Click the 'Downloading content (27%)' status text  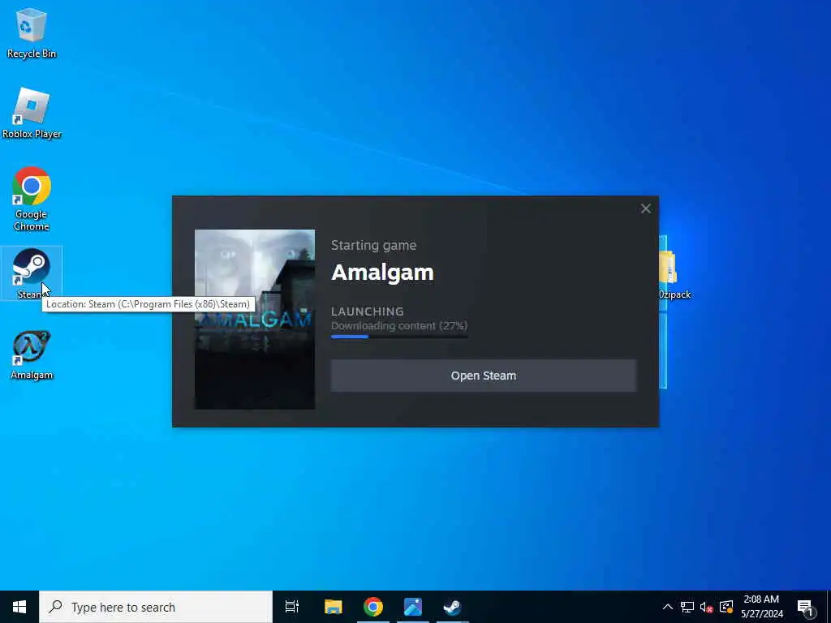399,326
